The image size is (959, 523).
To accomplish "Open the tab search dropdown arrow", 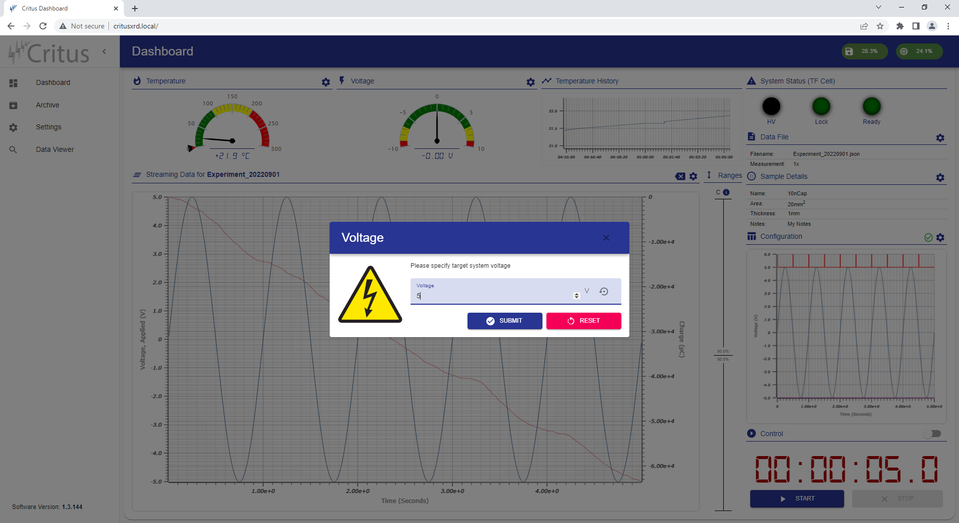I will click(879, 7).
